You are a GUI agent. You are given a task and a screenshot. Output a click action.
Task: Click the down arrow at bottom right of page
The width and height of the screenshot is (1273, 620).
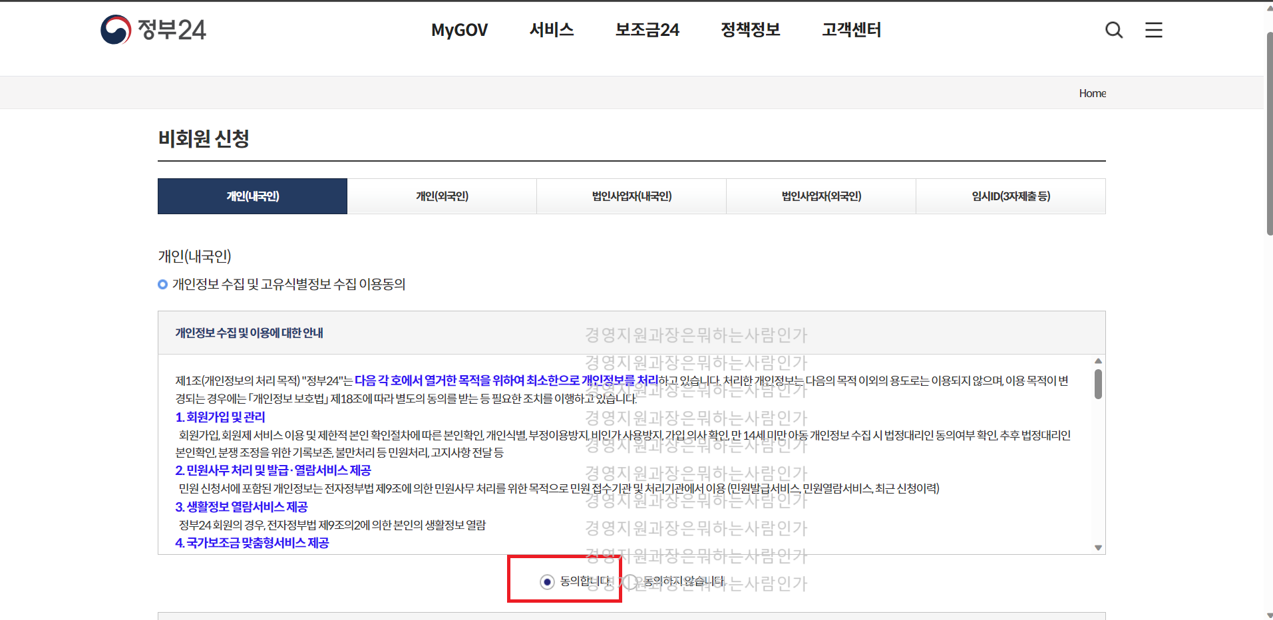click(1268, 615)
